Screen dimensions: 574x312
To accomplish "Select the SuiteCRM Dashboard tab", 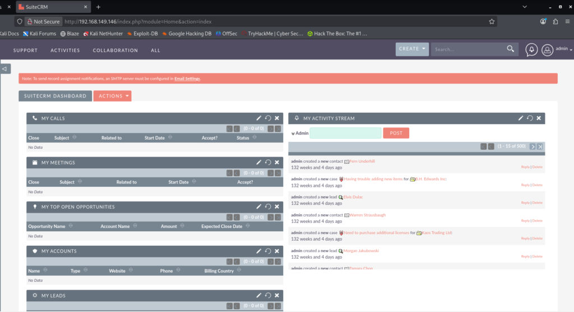I will 54,96.
